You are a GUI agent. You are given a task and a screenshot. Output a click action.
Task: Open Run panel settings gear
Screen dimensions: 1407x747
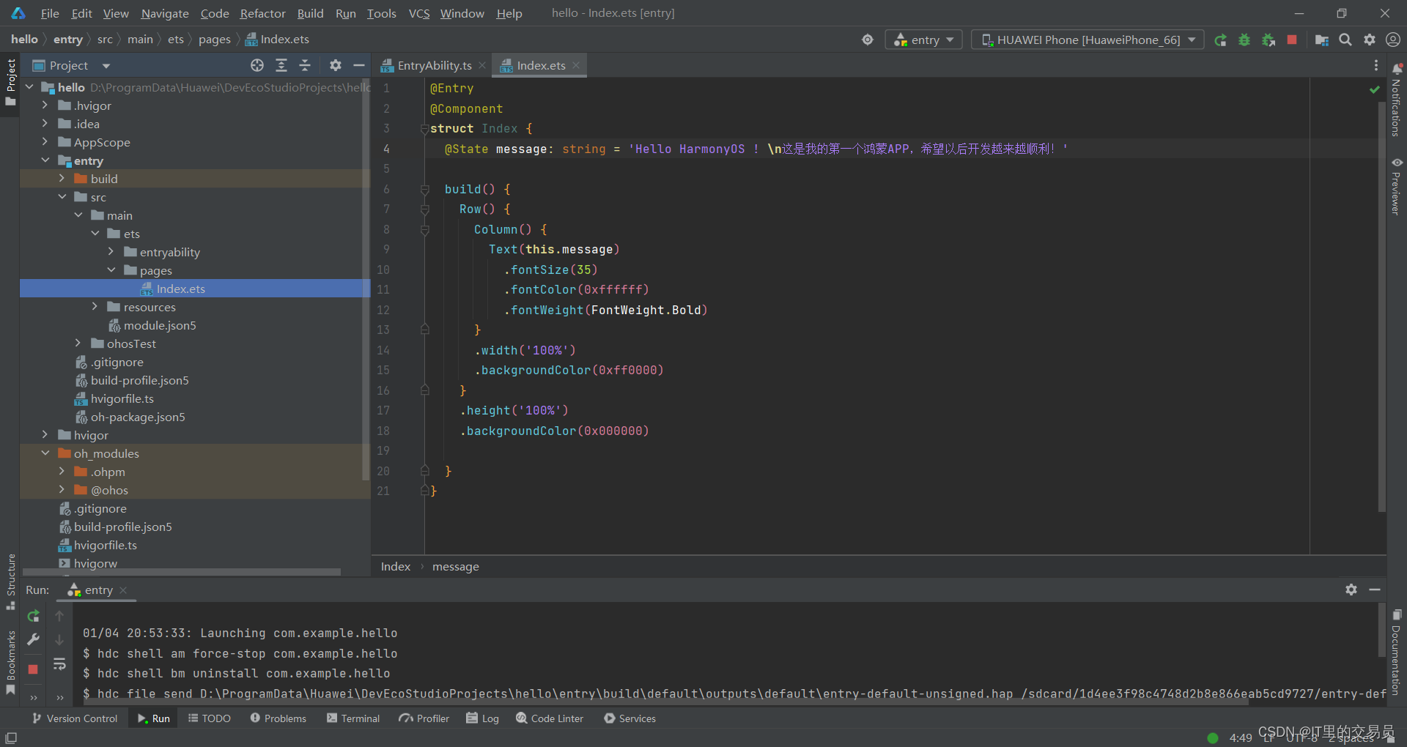[x=1351, y=590]
